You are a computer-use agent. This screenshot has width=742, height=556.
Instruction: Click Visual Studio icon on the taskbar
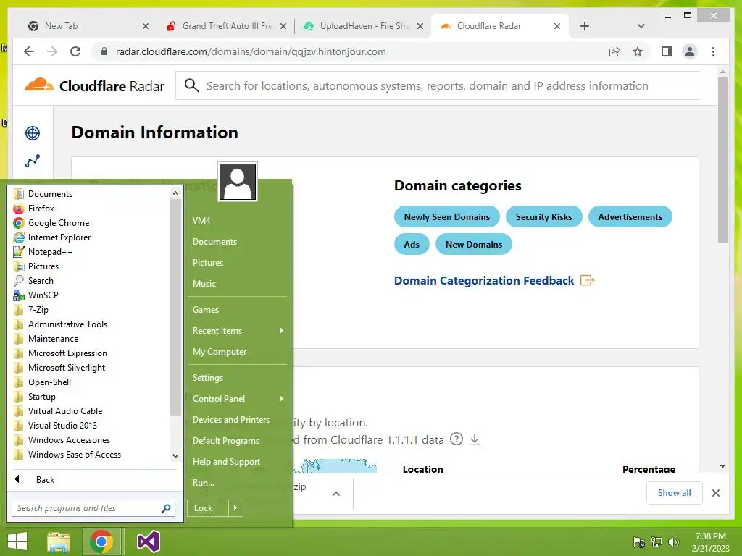pos(148,542)
